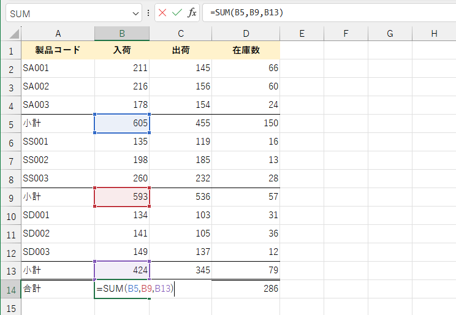Select row 15 header
Image resolution: width=456 pixels, height=315 pixels.
[x=11, y=307]
